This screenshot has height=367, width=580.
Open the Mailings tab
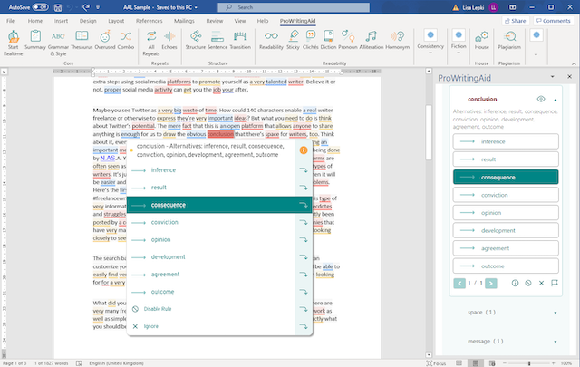(184, 21)
